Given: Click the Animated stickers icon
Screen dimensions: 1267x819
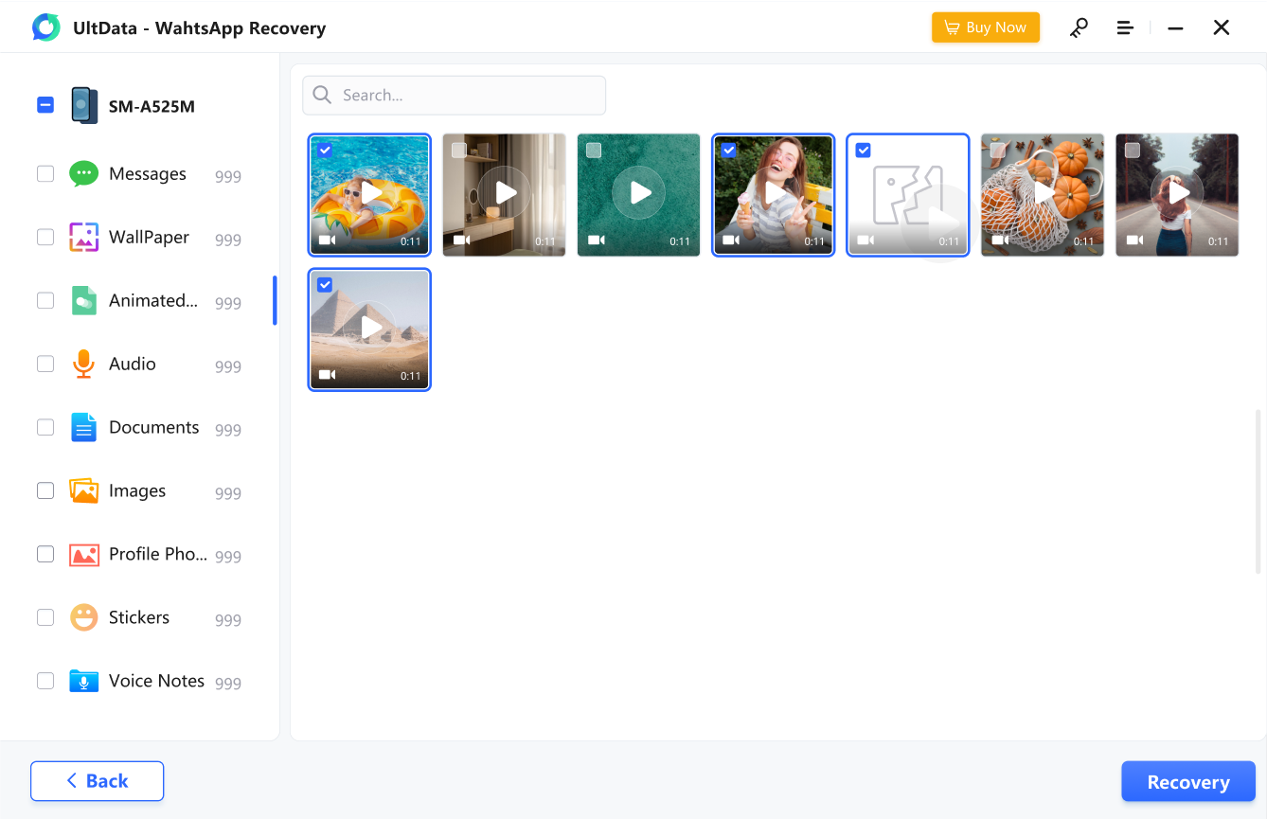Looking at the screenshot, I should 83,300.
